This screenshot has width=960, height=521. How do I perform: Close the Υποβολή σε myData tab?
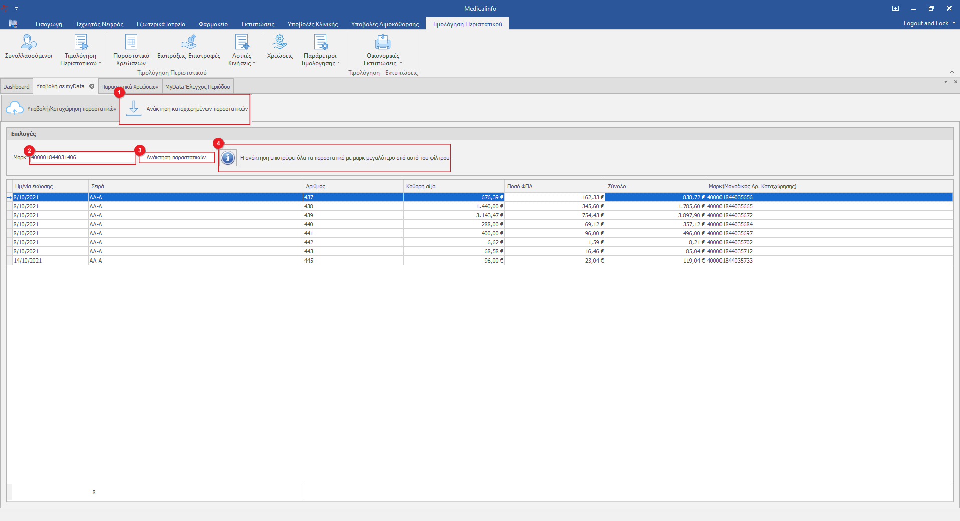92,86
